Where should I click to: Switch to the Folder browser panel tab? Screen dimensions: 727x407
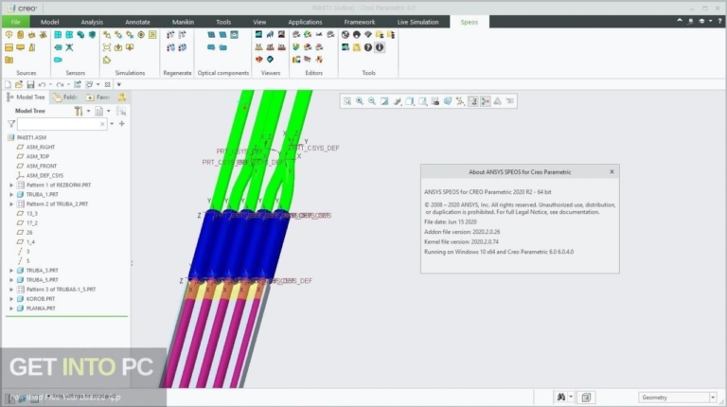point(65,97)
